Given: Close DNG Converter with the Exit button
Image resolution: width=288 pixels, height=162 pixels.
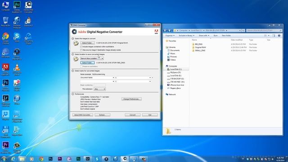Looking at the screenshot, I should pyautogui.click(x=150, y=115).
